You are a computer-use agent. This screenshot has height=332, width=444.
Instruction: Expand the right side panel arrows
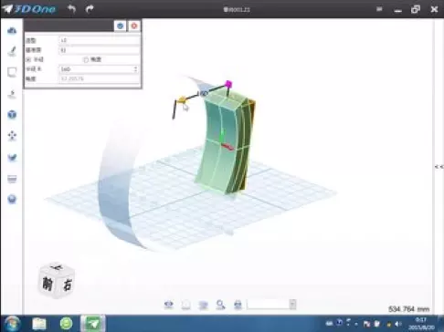coord(439,167)
